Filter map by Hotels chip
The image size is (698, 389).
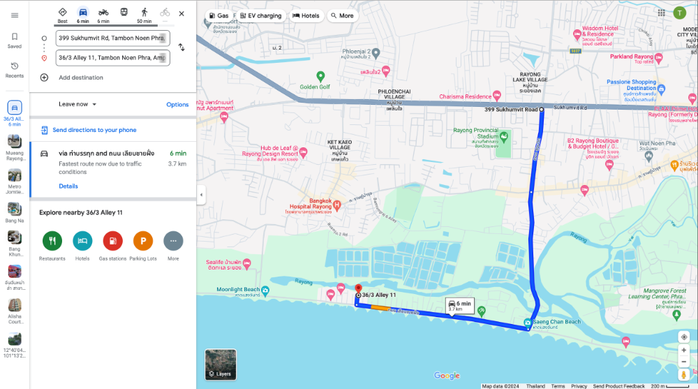306,15
